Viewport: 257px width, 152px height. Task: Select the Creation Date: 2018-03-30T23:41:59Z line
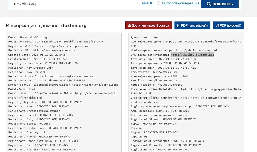[38, 59]
